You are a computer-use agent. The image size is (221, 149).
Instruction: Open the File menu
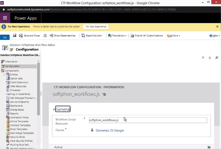5,37
